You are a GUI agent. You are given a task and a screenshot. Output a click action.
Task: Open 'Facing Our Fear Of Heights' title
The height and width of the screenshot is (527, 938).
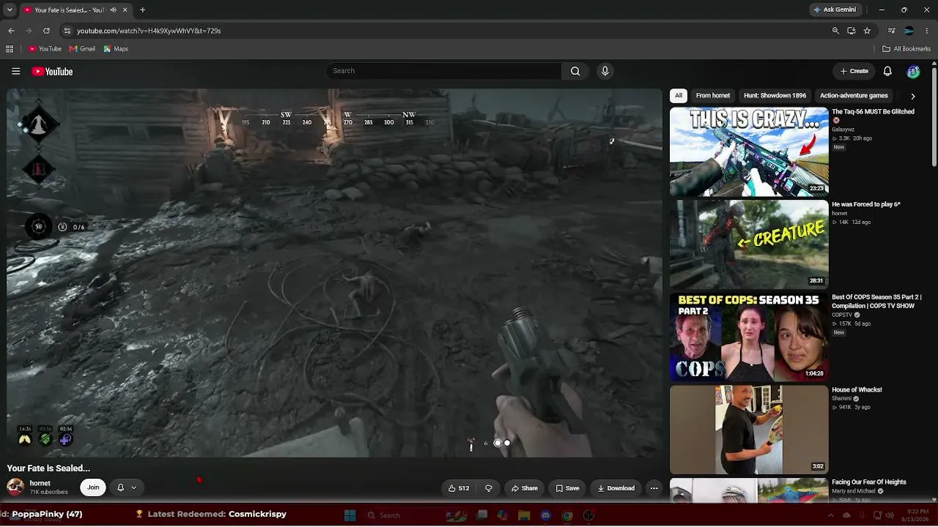tap(869, 482)
